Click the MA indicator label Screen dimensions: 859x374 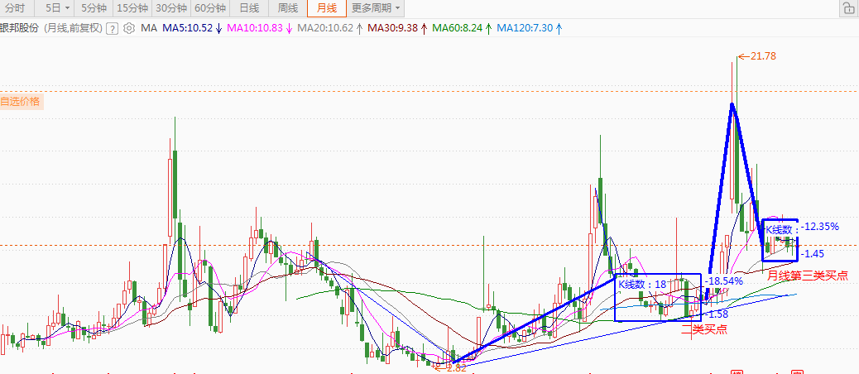point(148,28)
